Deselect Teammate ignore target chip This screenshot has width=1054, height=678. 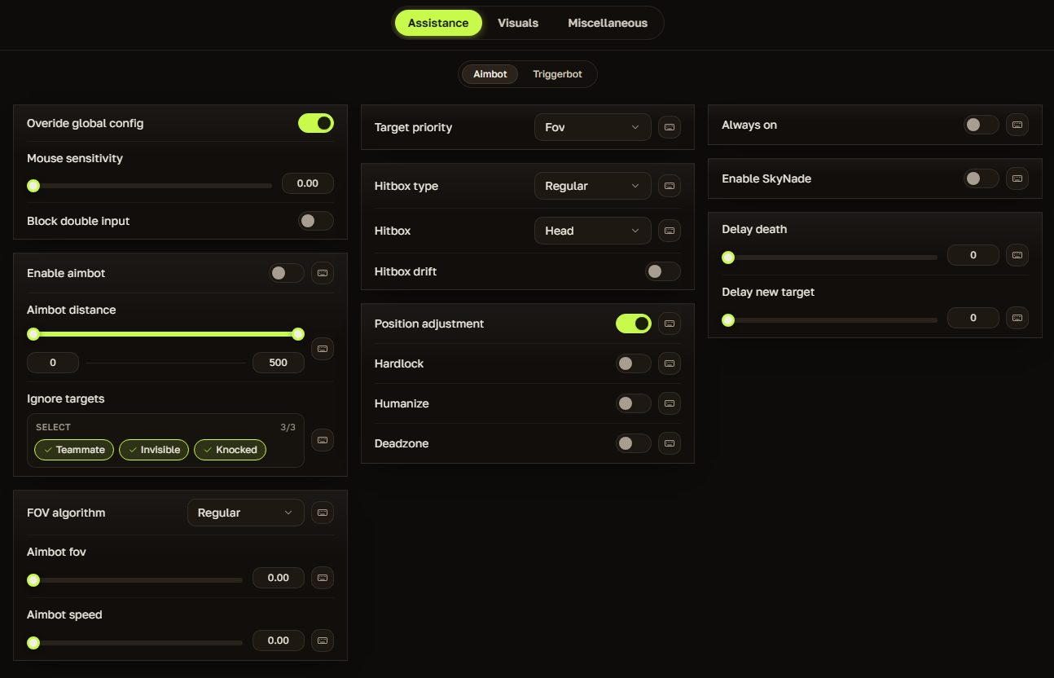click(x=74, y=450)
